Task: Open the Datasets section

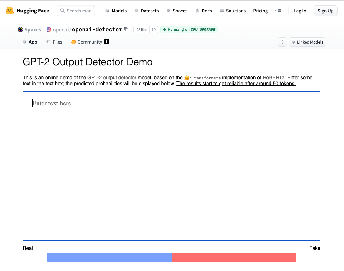Action: point(146,11)
